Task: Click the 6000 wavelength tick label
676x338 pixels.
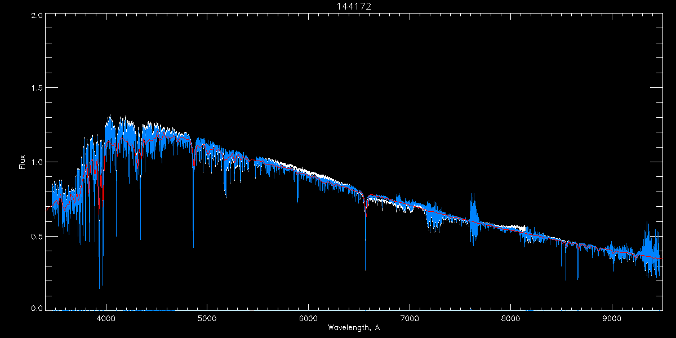Action: point(308,318)
